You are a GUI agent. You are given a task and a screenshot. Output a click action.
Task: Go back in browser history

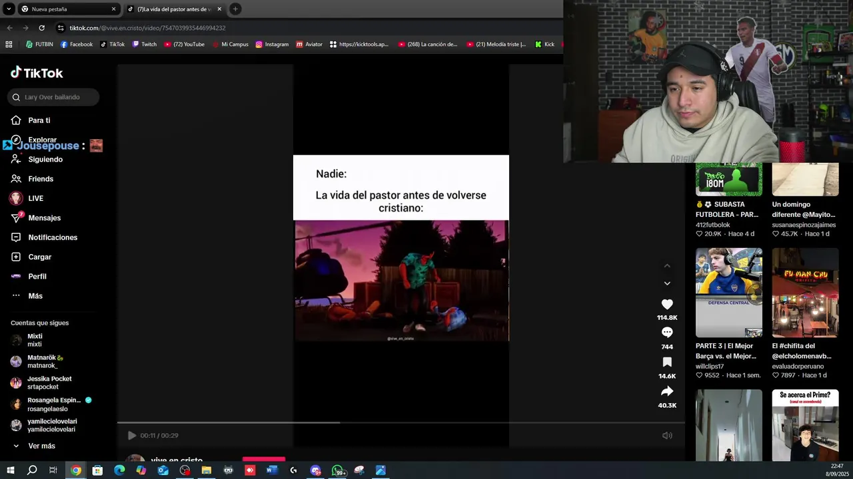(9, 28)
